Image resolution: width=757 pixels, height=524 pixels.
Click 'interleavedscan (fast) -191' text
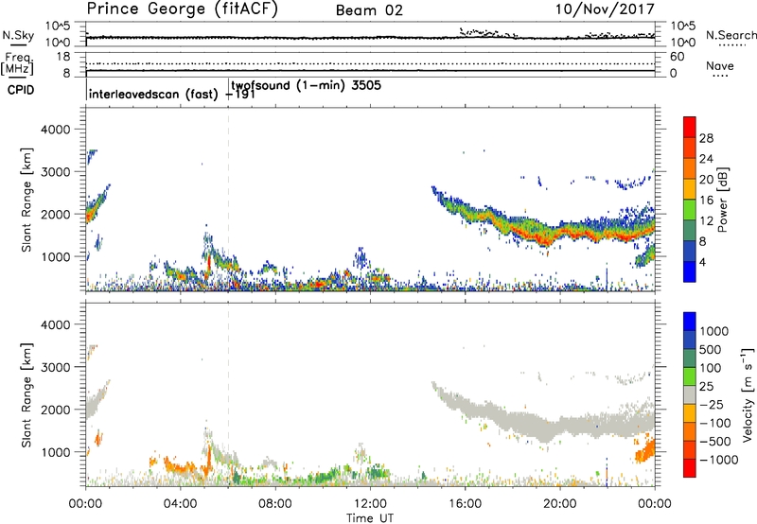point(172,94)
